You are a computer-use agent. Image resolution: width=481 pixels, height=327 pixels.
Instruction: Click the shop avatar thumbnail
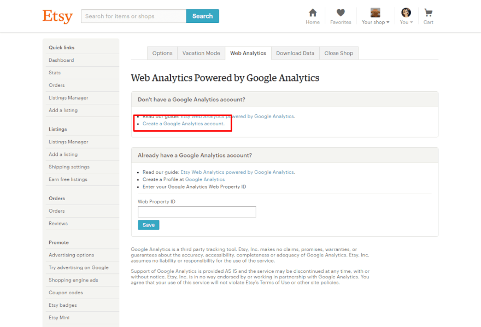coord(376,13)
